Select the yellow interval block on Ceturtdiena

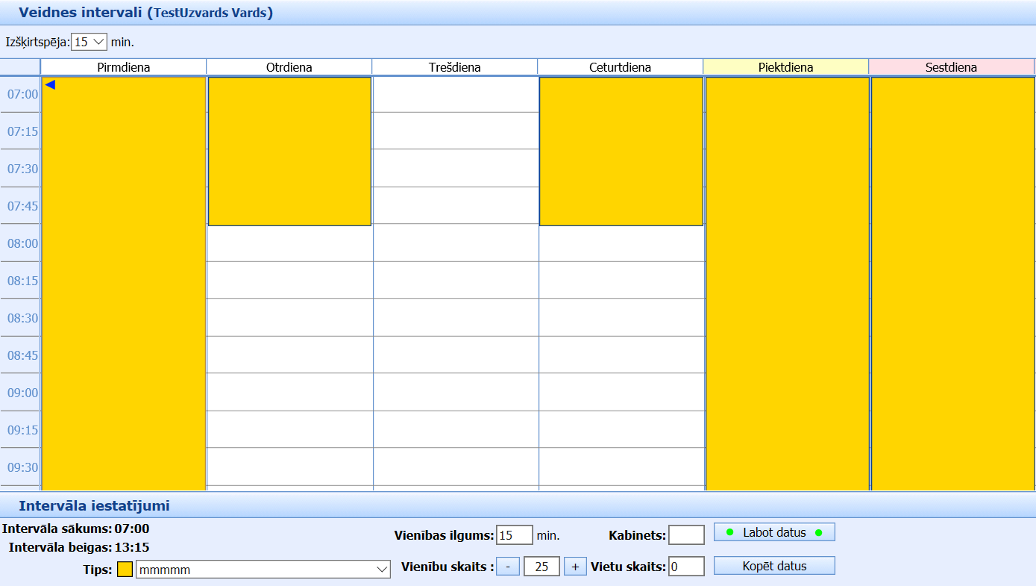coord(621,151)
